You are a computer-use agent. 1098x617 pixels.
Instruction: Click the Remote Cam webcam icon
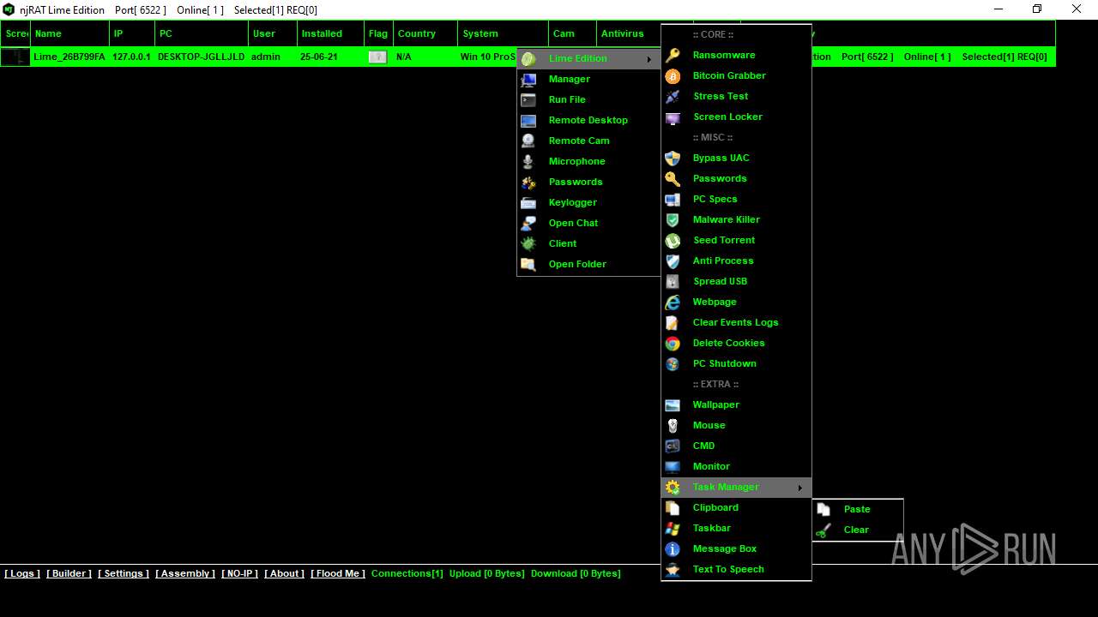528,141
